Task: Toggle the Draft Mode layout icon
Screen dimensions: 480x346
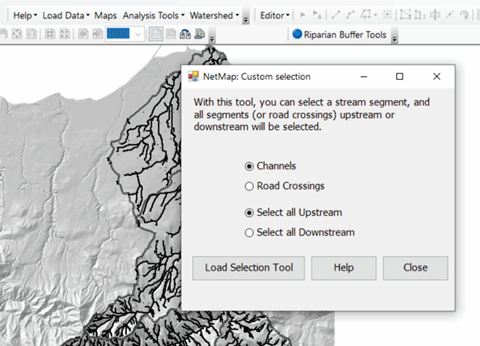Action: click(156, 34)
